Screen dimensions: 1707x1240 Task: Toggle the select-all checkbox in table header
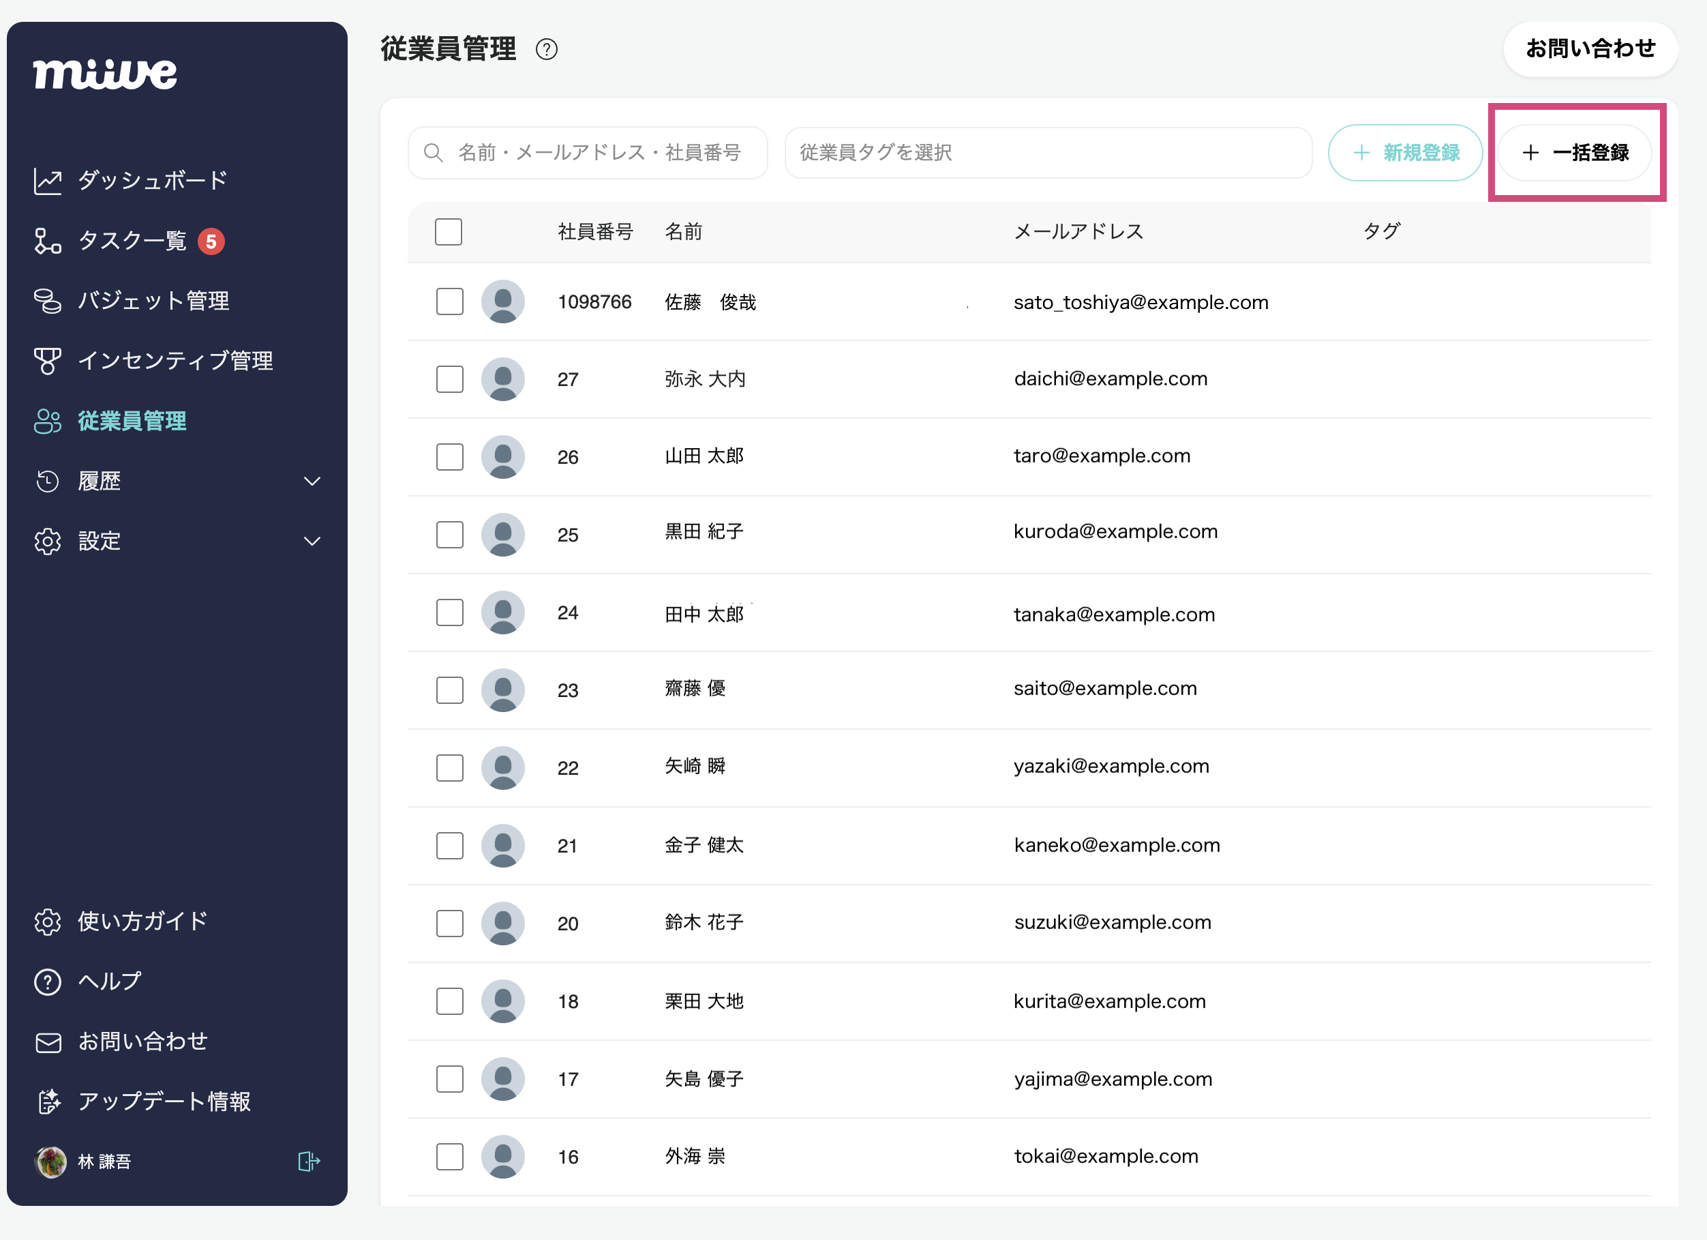click(449, 232)
